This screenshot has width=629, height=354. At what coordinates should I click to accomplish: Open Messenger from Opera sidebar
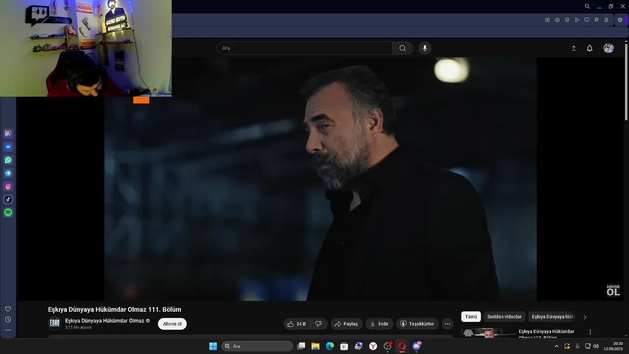tap(8, 147)
